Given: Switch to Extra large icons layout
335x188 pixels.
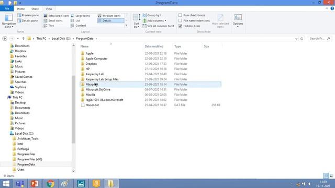Looking at the screenshot, I should (x=57, y=16).
